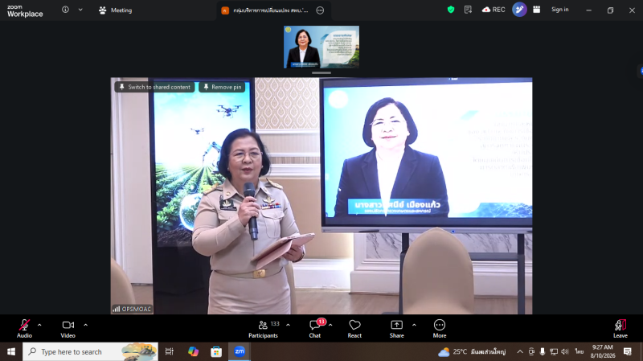Click Remove pin button
Image resolution: width=643 pixels, height=361 pixels.
tap(223, 87)
